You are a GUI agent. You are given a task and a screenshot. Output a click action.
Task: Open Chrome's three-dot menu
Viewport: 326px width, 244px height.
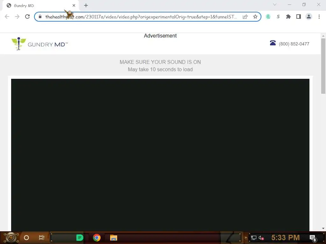tap(319, 17)
